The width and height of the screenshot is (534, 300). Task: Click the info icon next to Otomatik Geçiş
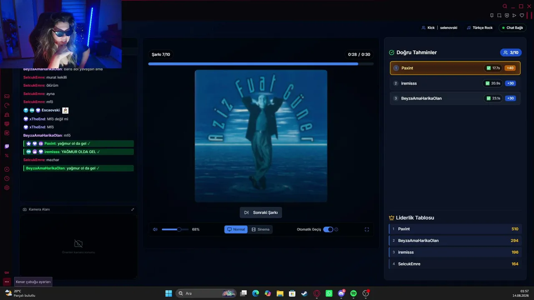(336, 229)
